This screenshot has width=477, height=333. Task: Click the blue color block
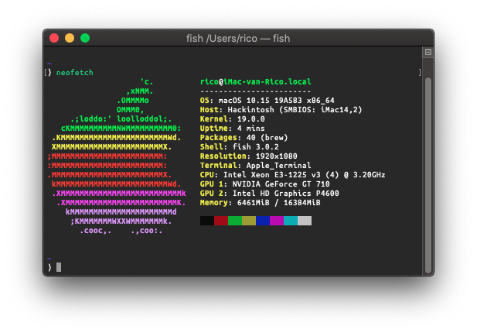(263, 221)
